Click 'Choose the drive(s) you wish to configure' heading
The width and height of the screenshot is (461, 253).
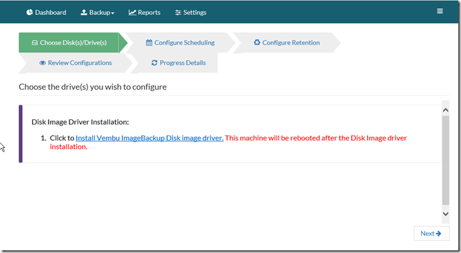coord(92,87)
